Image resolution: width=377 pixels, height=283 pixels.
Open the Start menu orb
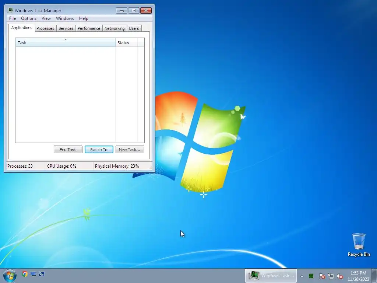point(10,276)
